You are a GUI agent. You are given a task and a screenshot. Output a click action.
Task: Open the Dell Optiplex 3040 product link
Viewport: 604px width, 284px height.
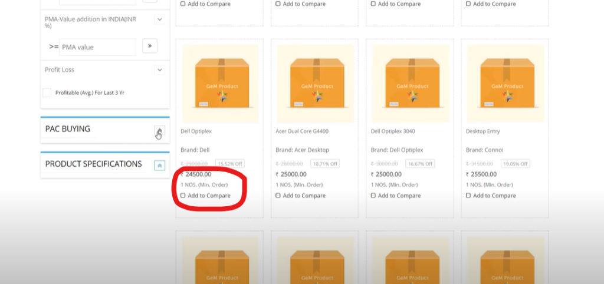(393, 131)
